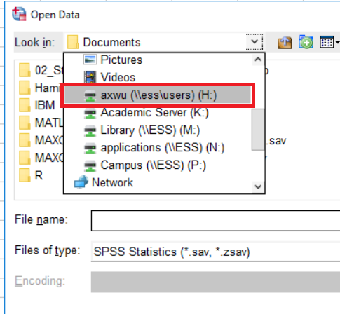
Task: Click the Library M: drive icon
Action: pos(90,131)
